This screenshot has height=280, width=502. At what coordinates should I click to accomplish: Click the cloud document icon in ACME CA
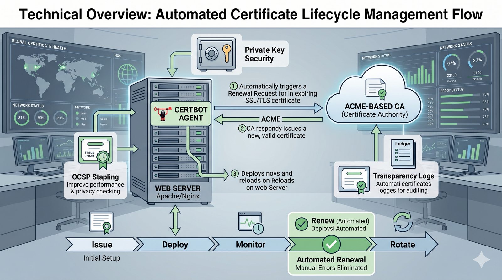coord(376,89)
